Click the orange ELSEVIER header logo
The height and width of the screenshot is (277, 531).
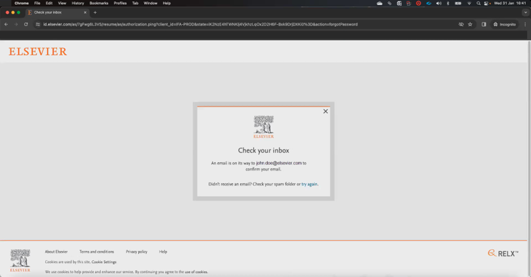click(x=38, y=52)
